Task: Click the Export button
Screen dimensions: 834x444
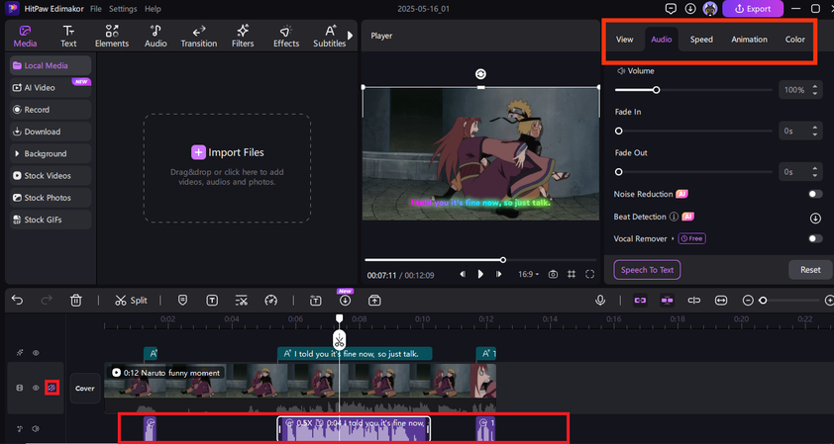Action: coord(753,9)
